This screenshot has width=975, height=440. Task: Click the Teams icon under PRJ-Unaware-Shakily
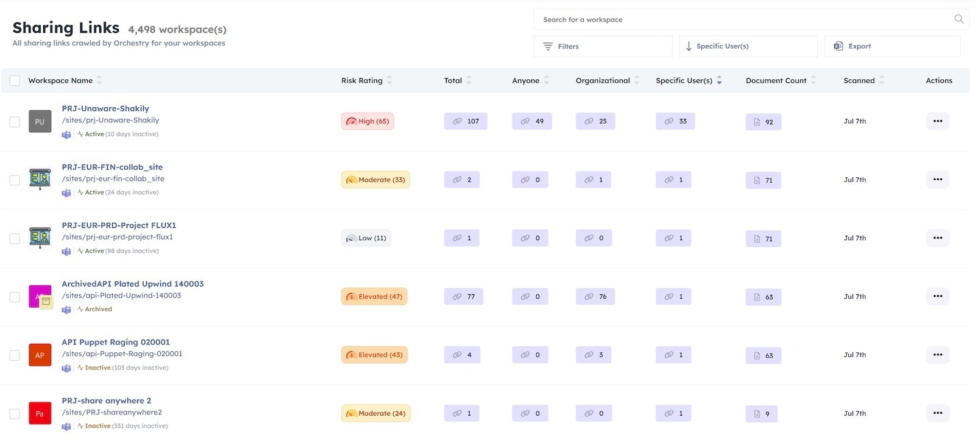click(66, 135)
